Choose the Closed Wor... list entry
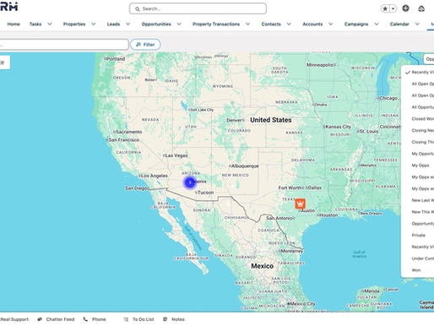 418,119
